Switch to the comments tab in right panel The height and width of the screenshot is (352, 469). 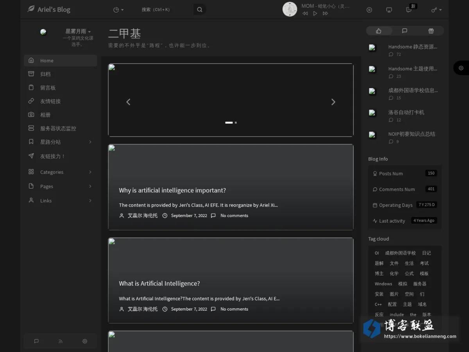pos(405,31)
